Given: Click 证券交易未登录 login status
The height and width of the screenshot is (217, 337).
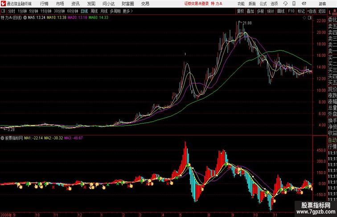Looking at the screenshot, I should tap(197, 4).
